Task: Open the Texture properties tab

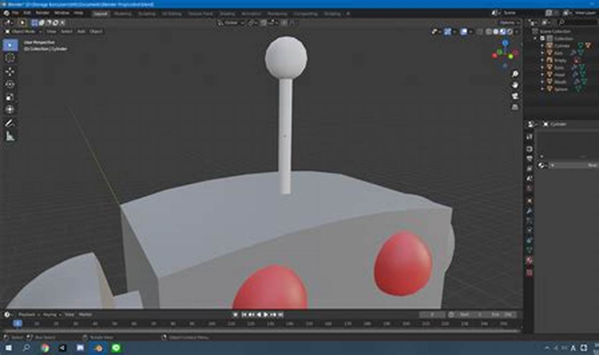Action: pos(529,272)
